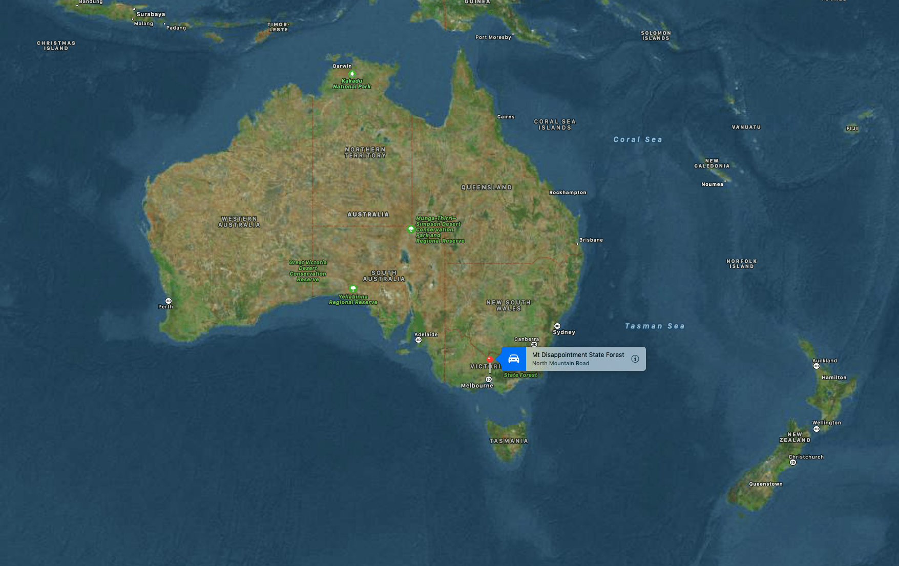Screen dimensions: 899x566
Task: Select the Hamilton city label
Action: (834, 378)
